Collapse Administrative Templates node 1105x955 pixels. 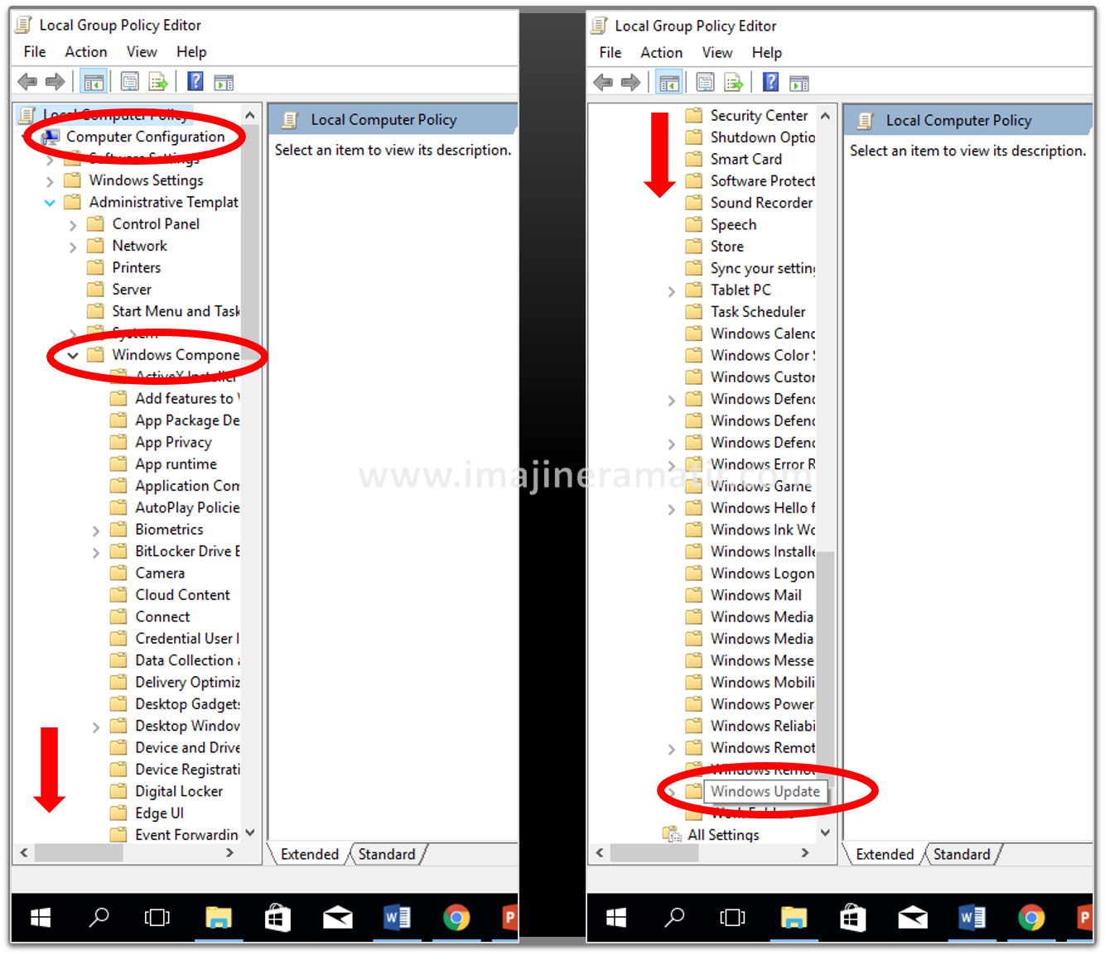(x=50, y=203)
